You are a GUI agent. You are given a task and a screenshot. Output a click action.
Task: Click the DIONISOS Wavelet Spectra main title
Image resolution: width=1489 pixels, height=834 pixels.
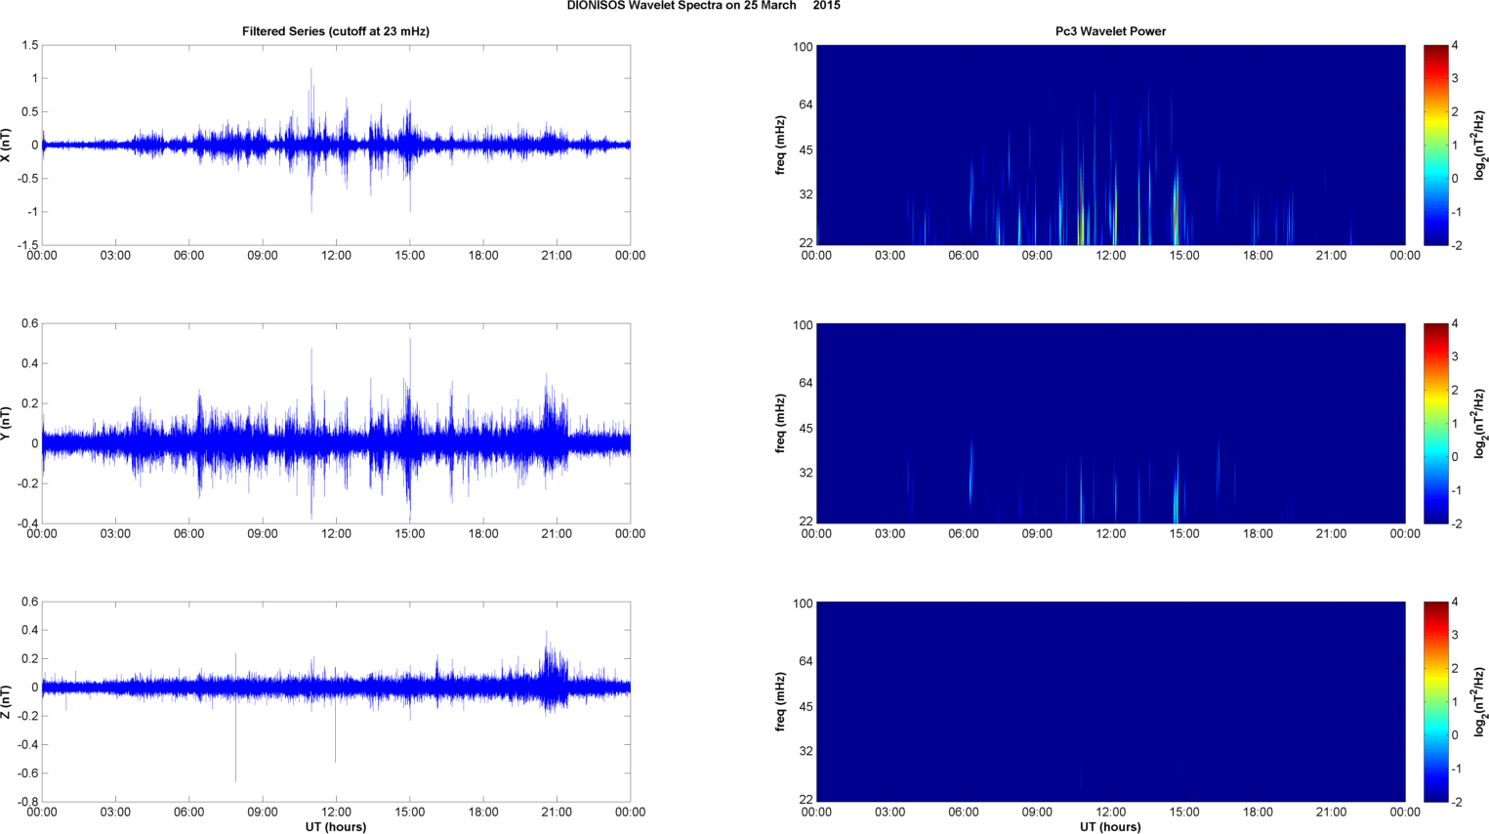point(703,6)
